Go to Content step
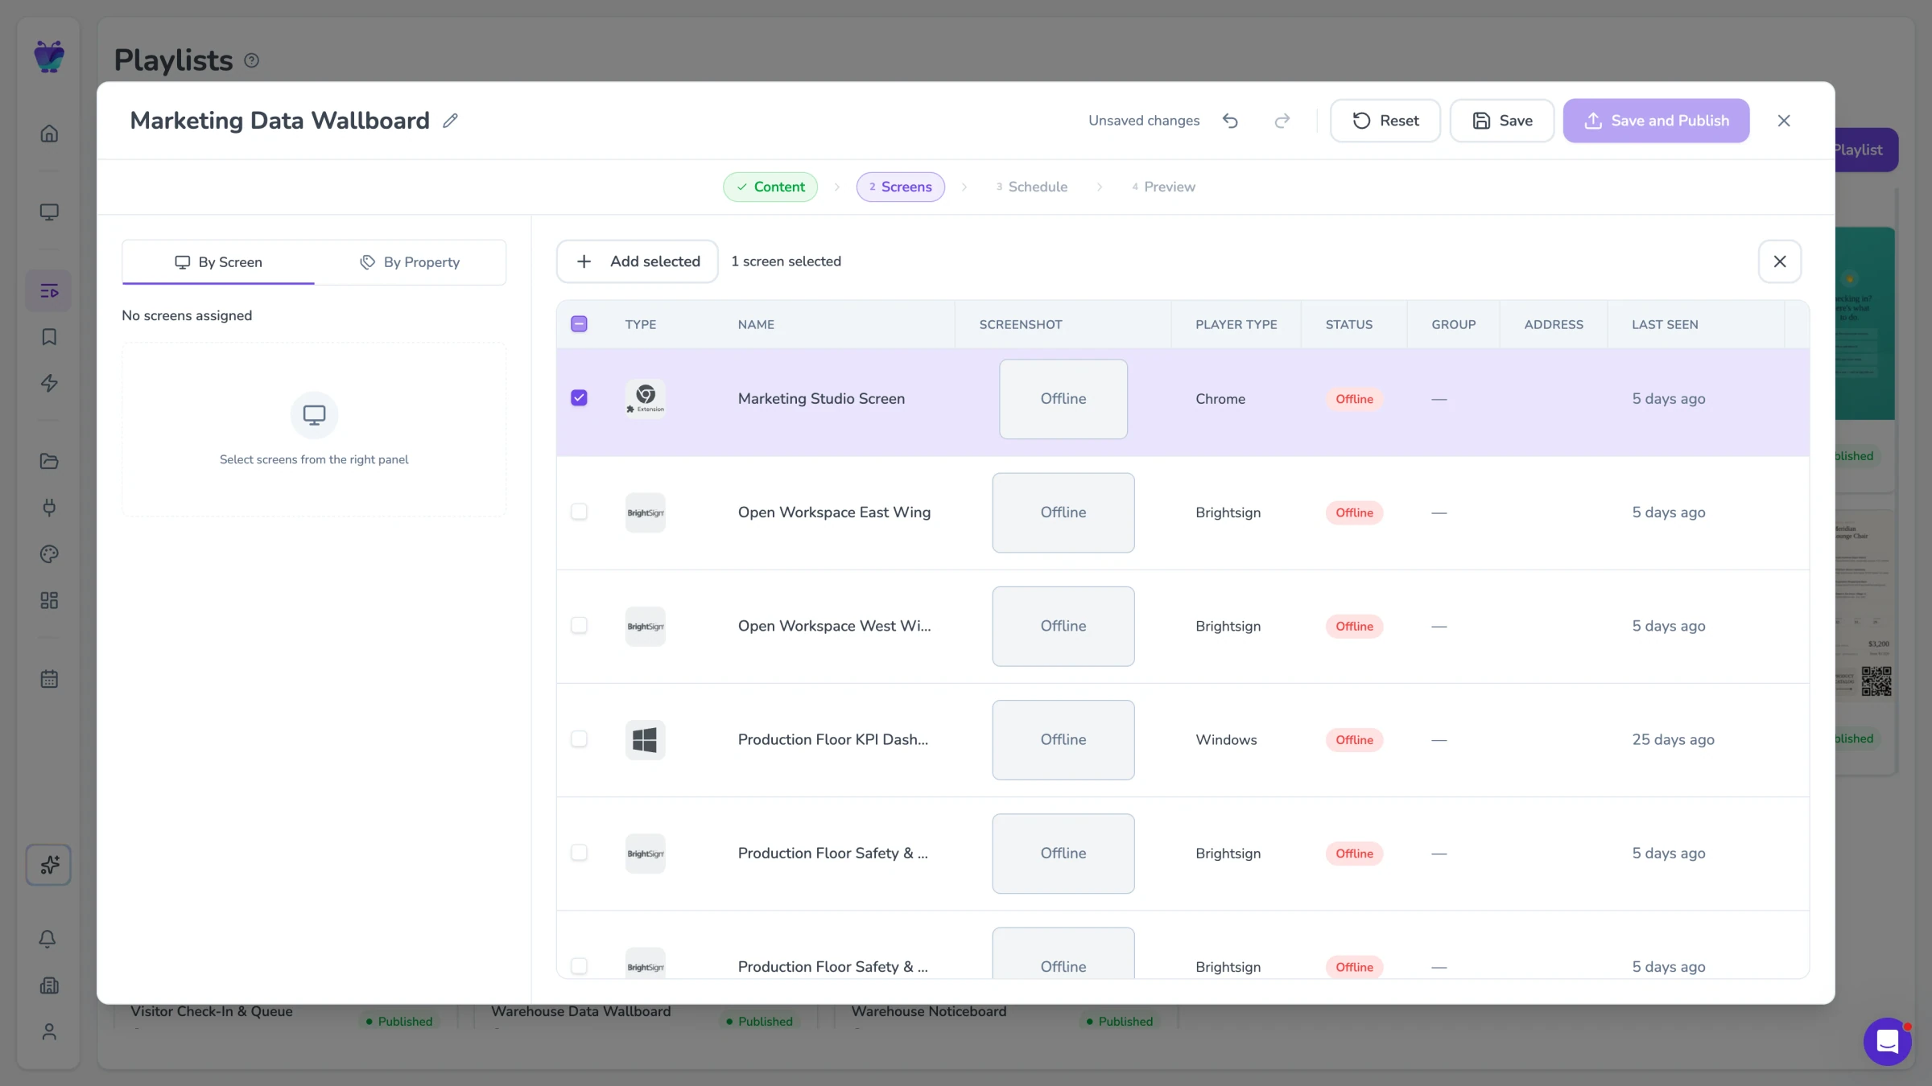Screen dimensions: 1932x1086 [x=770, y=187]
